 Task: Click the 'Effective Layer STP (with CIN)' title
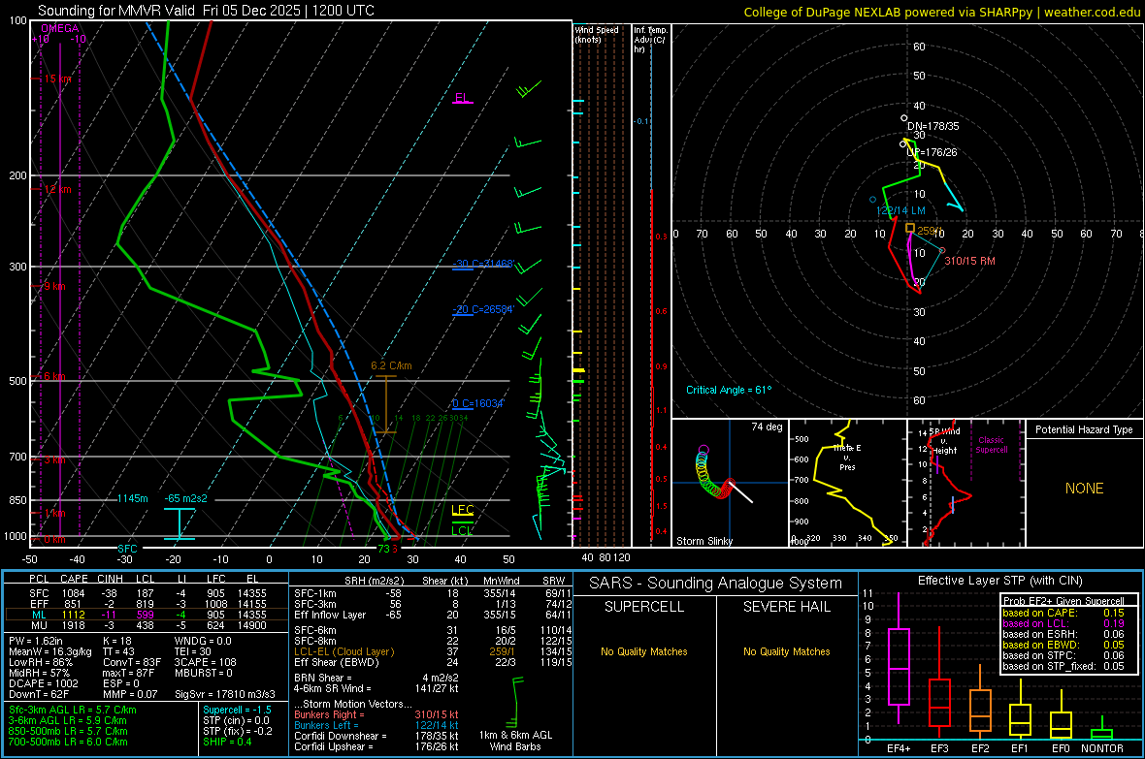[999, 581]
